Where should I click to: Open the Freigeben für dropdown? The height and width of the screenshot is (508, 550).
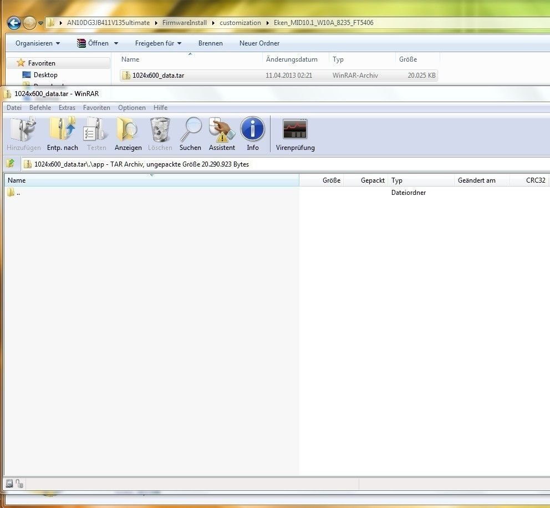(x=158, y=43)
